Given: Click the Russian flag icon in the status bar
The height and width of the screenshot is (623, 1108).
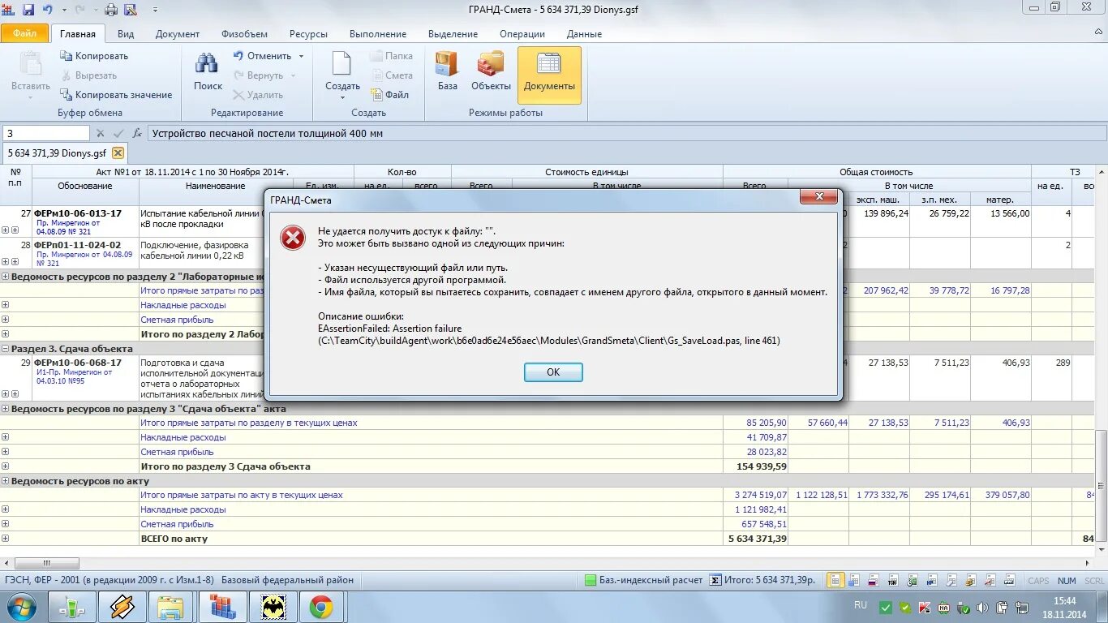Looking at the screenshot, I should coord(874,581).
